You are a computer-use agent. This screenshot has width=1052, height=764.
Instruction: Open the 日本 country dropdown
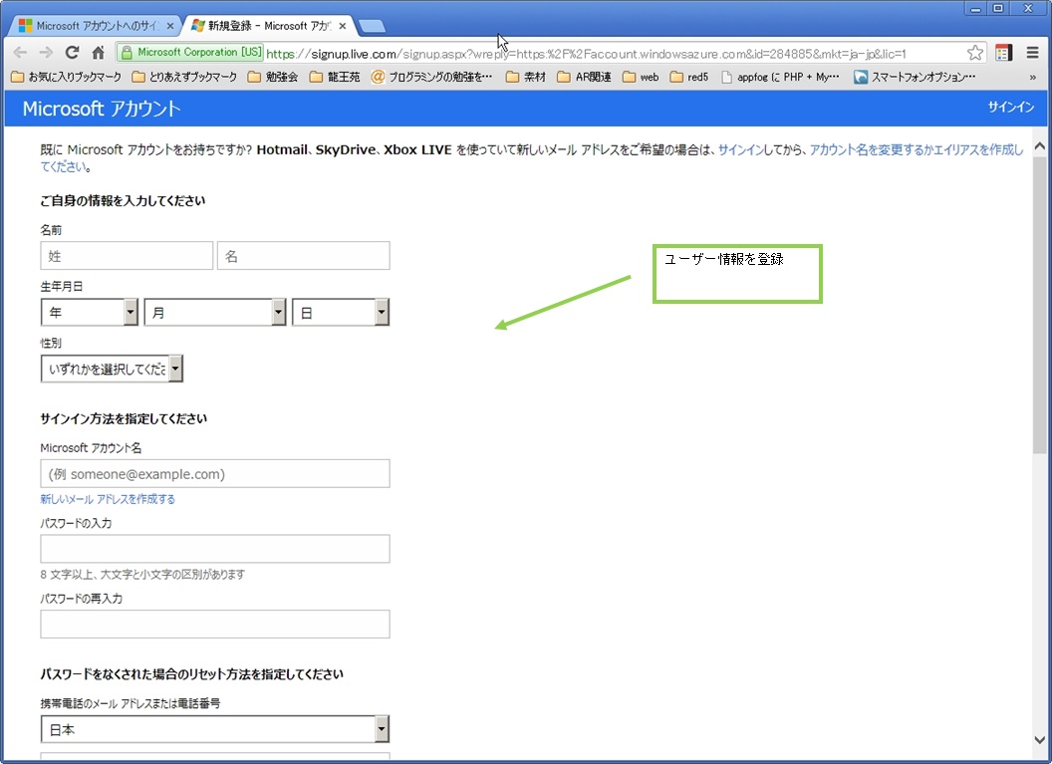(215, 729)
